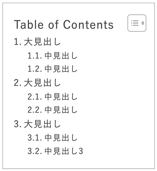Click the "1.1." number prefix

pos(35,56)
